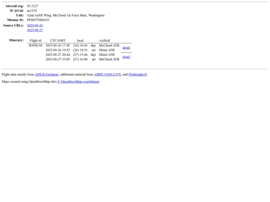This screenshot has width=270, height=202.
Task: Click the Itinerary label
Action: pyautogui.click(x=16, y=40)
